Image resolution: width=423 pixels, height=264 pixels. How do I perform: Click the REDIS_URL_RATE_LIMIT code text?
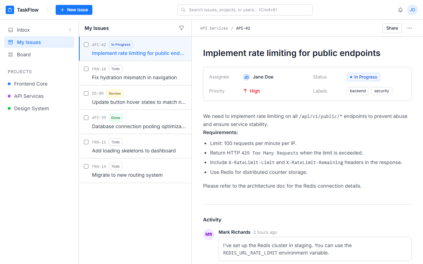[x=250, y=253]
